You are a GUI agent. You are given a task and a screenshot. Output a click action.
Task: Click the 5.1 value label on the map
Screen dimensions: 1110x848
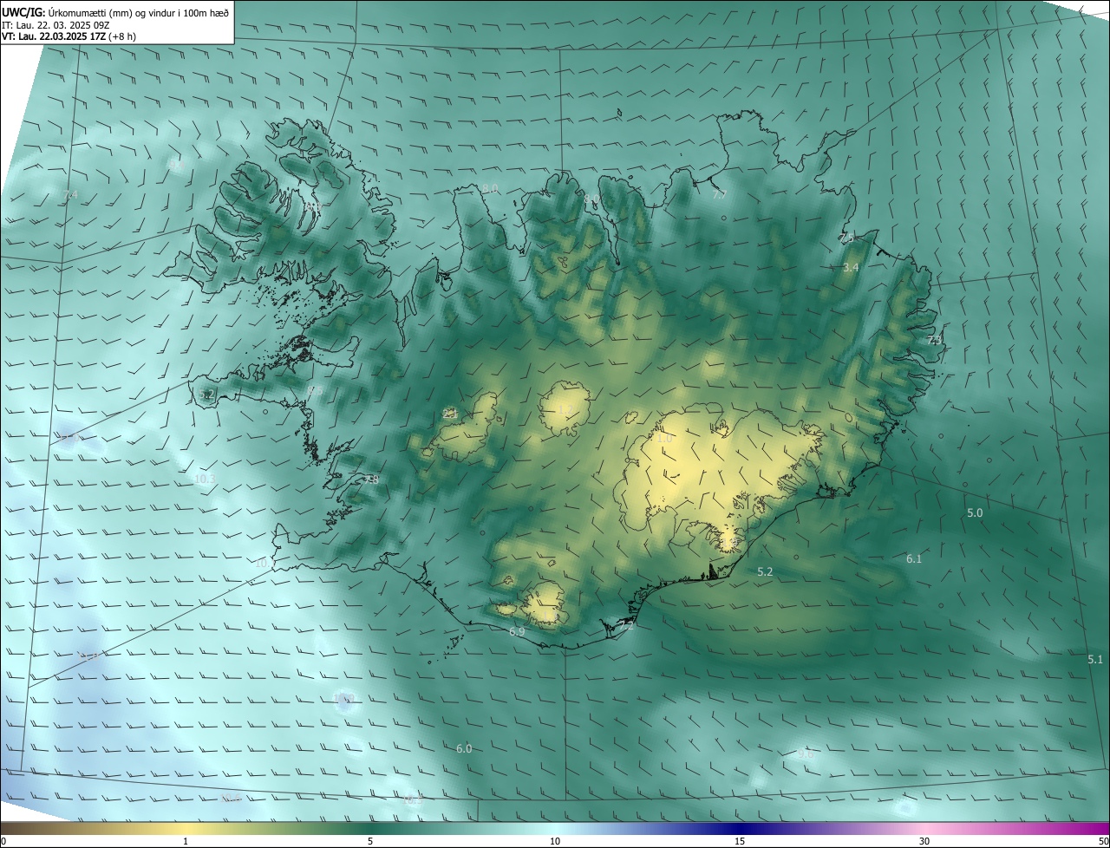[1095, 660]
